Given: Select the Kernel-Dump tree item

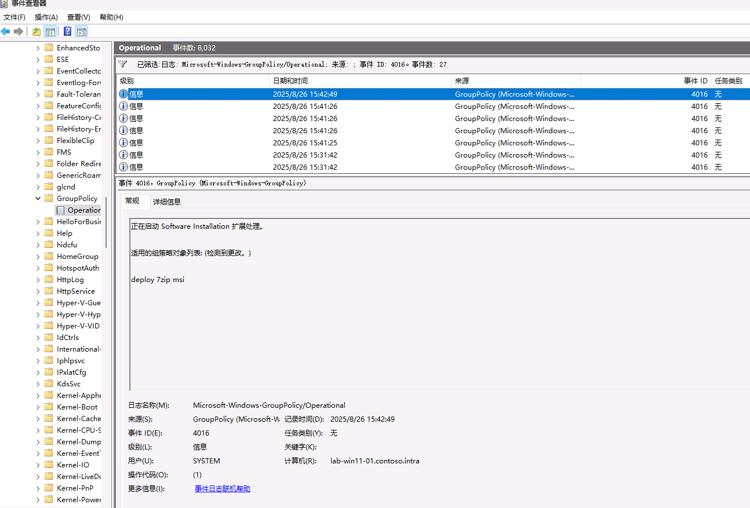Looking at the screenshot, I should pos(79,441).
